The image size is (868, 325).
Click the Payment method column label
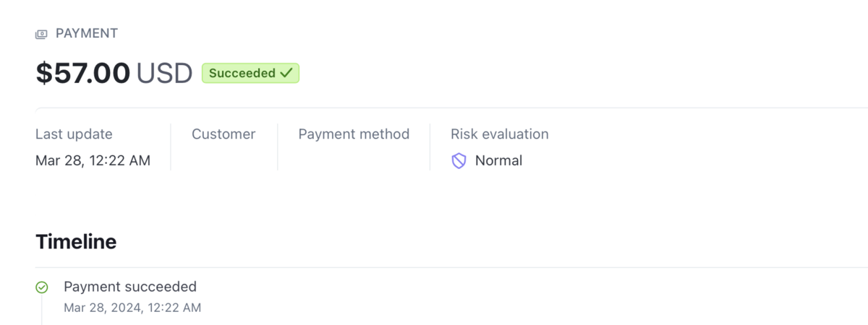click(354, 134)
